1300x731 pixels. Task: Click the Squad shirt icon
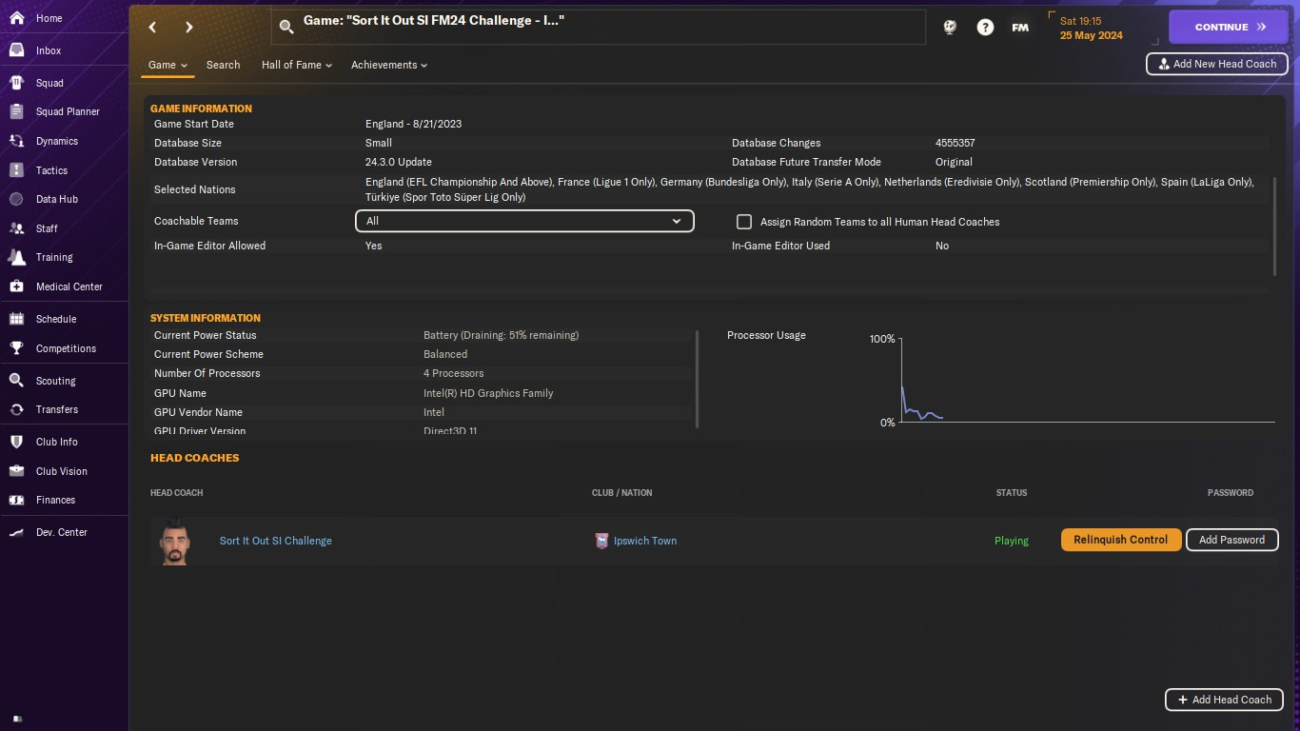[x=16, y=83]
